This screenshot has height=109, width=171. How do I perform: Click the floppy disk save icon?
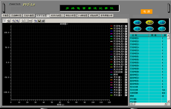39,21
